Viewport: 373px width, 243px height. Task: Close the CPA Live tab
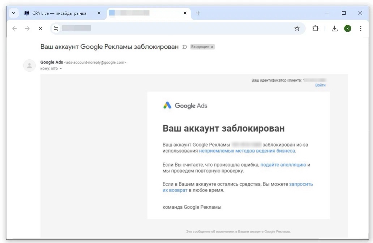(x=99, y=13)
